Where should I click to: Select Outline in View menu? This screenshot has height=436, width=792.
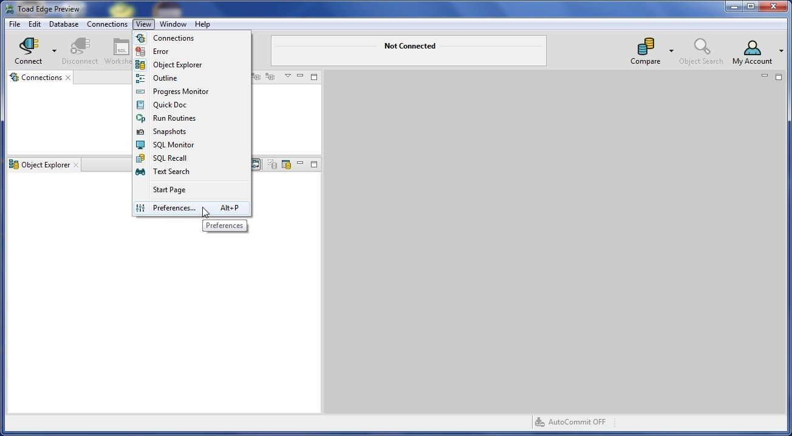coord(191,78)
